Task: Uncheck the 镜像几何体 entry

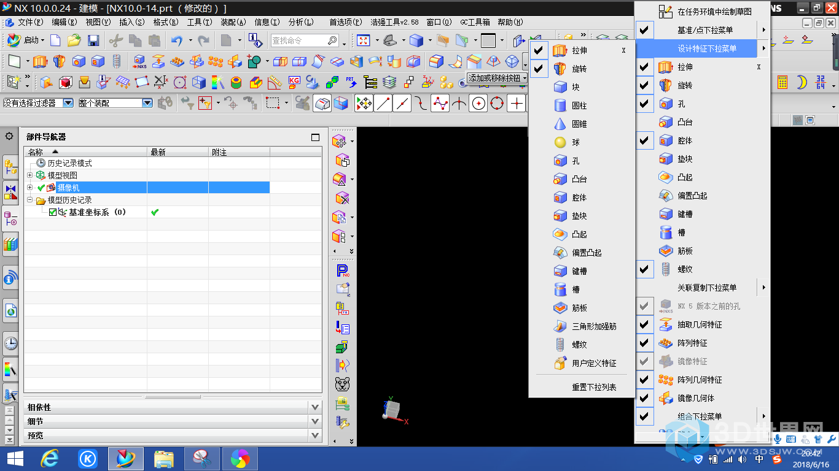Action: pyautogui.click(x=644, y=398)
